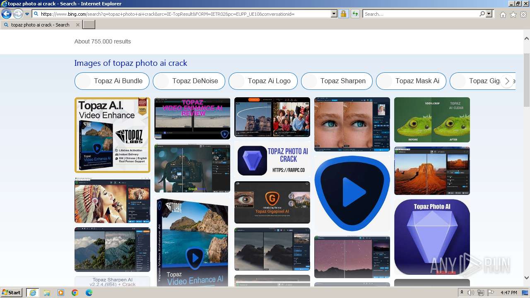Click the magnifier in the Search box
This screenshot has width=530, height=298.
tap(482, 14)
